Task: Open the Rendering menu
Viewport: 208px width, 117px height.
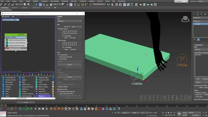Action: click(65, 1)
